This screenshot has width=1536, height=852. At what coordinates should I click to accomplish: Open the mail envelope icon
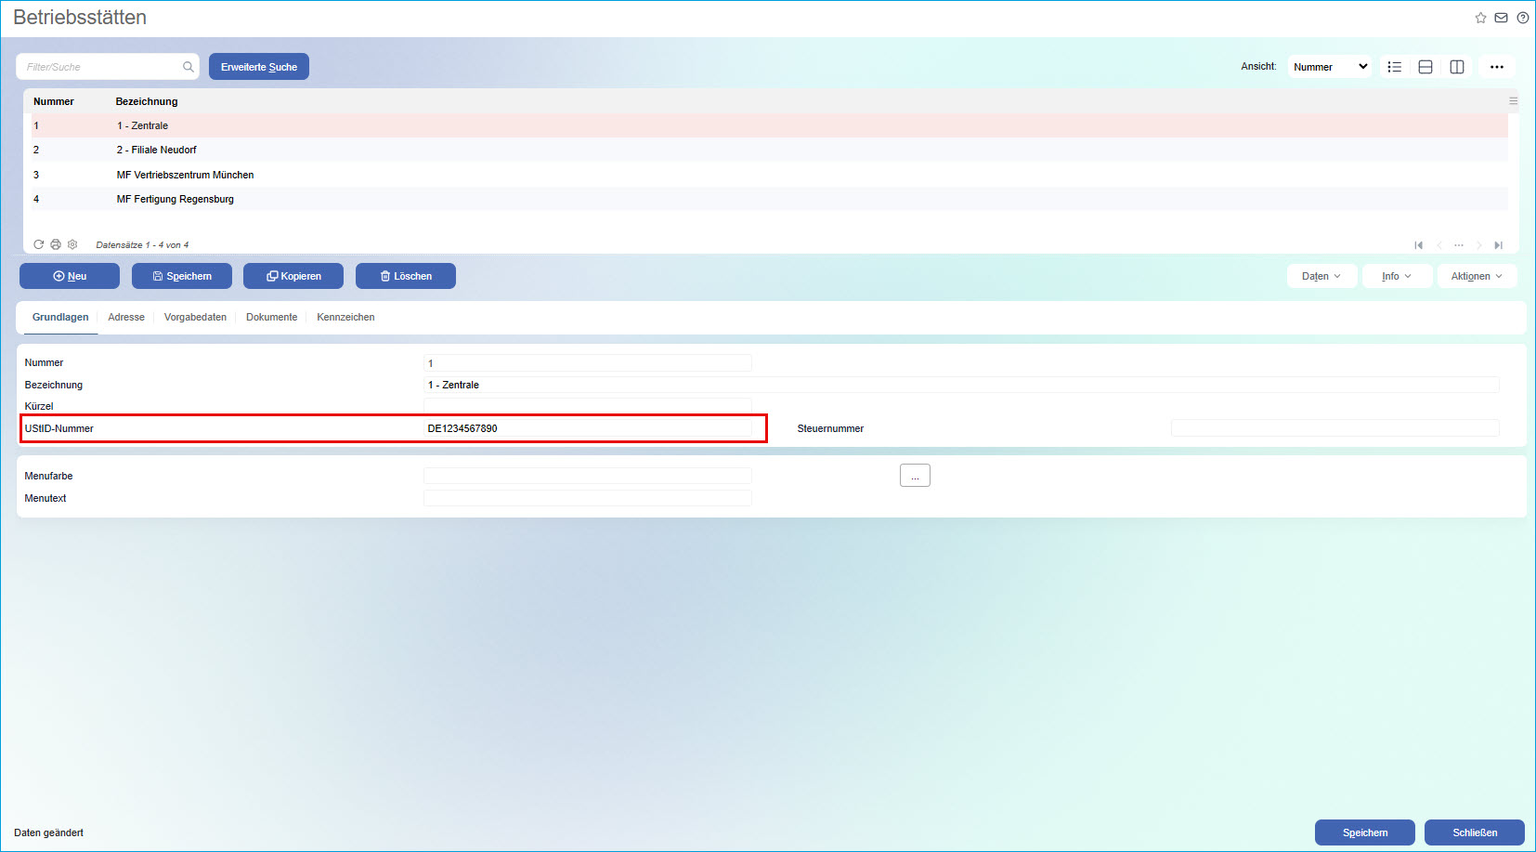tap(1501, 18)
